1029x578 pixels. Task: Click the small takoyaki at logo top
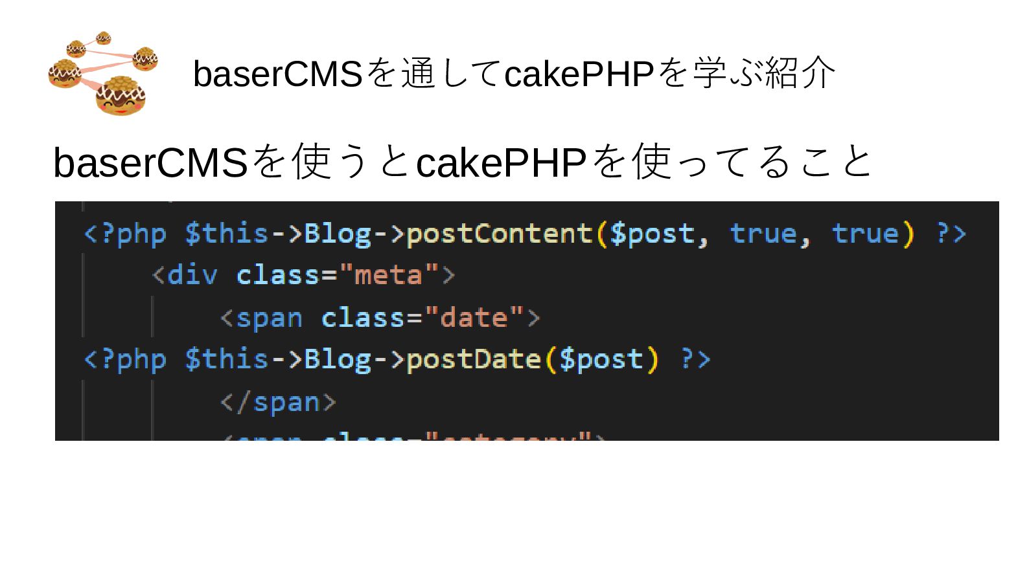pyautogui.click(x=104, y=38)
